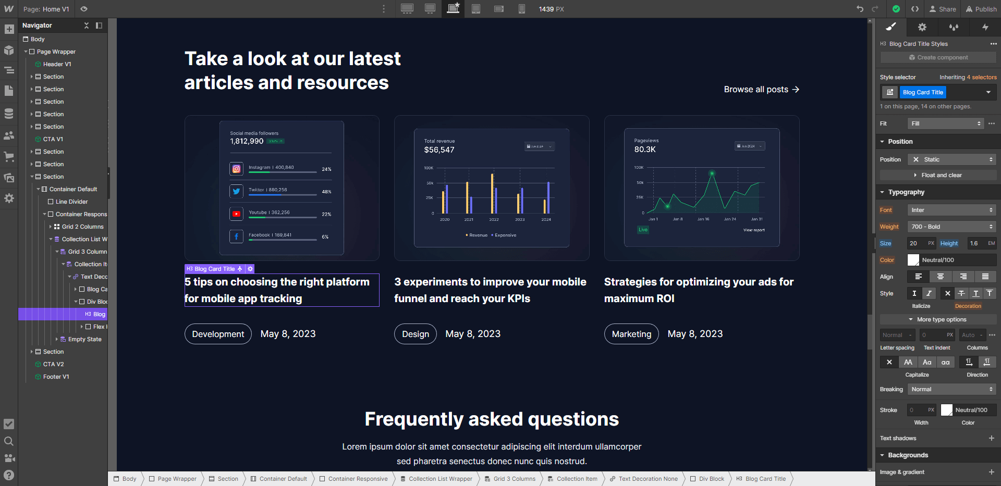Open the Add Elements panel
Image resolution: width=1001 pixels, height=486 pixels.
8,29
